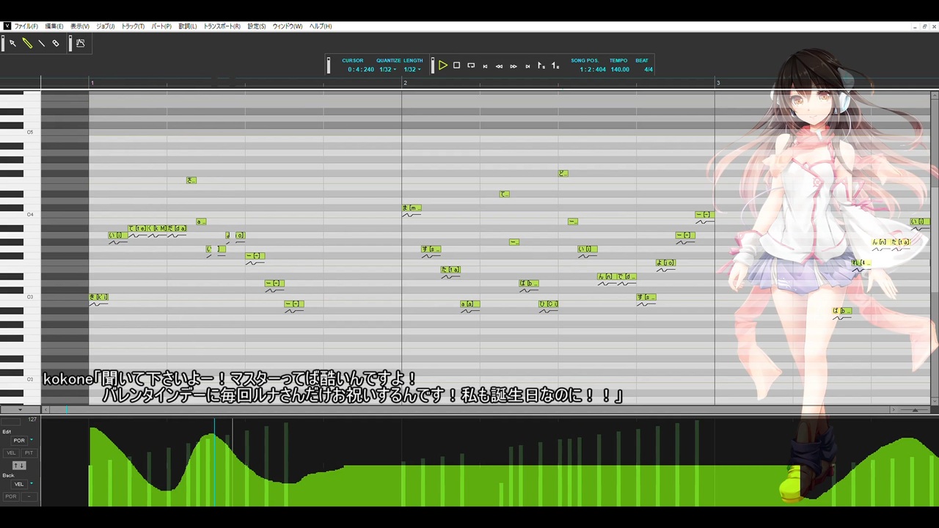Open the LENGTH 1/32 dropdown
This screenshot has height=528, width=939.
[412, 70]
